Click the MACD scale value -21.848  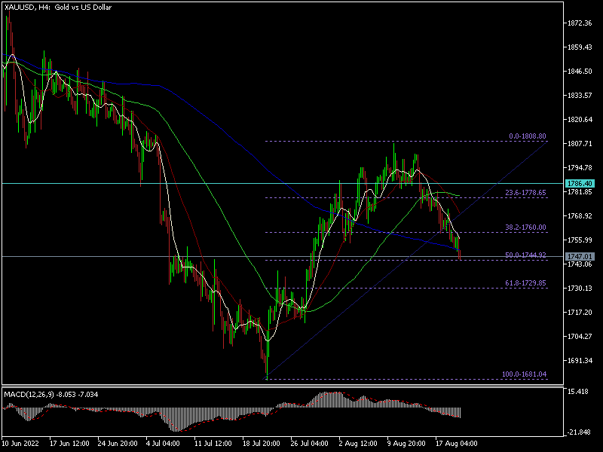(x=578, y=432)
